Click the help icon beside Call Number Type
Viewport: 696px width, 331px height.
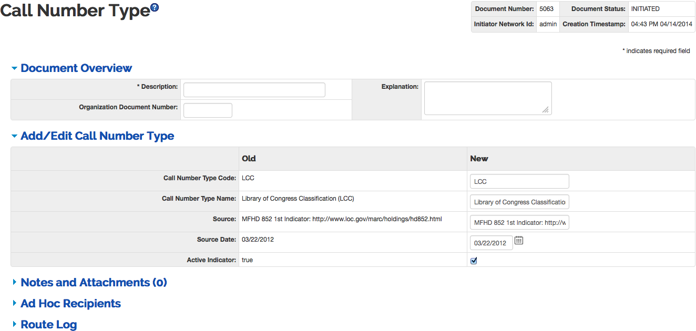155,8
